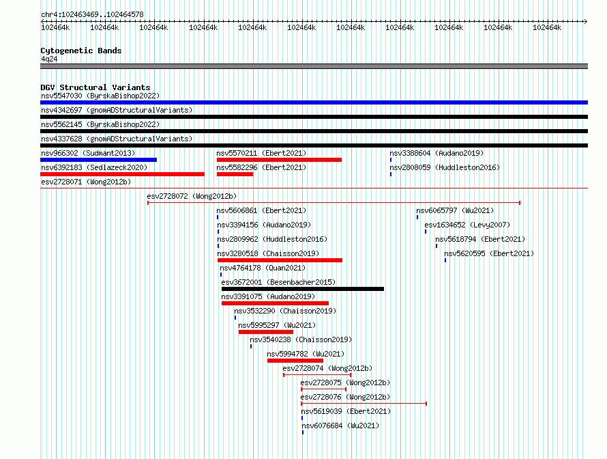Click the Cytogenetic Bands track title
607x459 pixels.
pos(81,51)
